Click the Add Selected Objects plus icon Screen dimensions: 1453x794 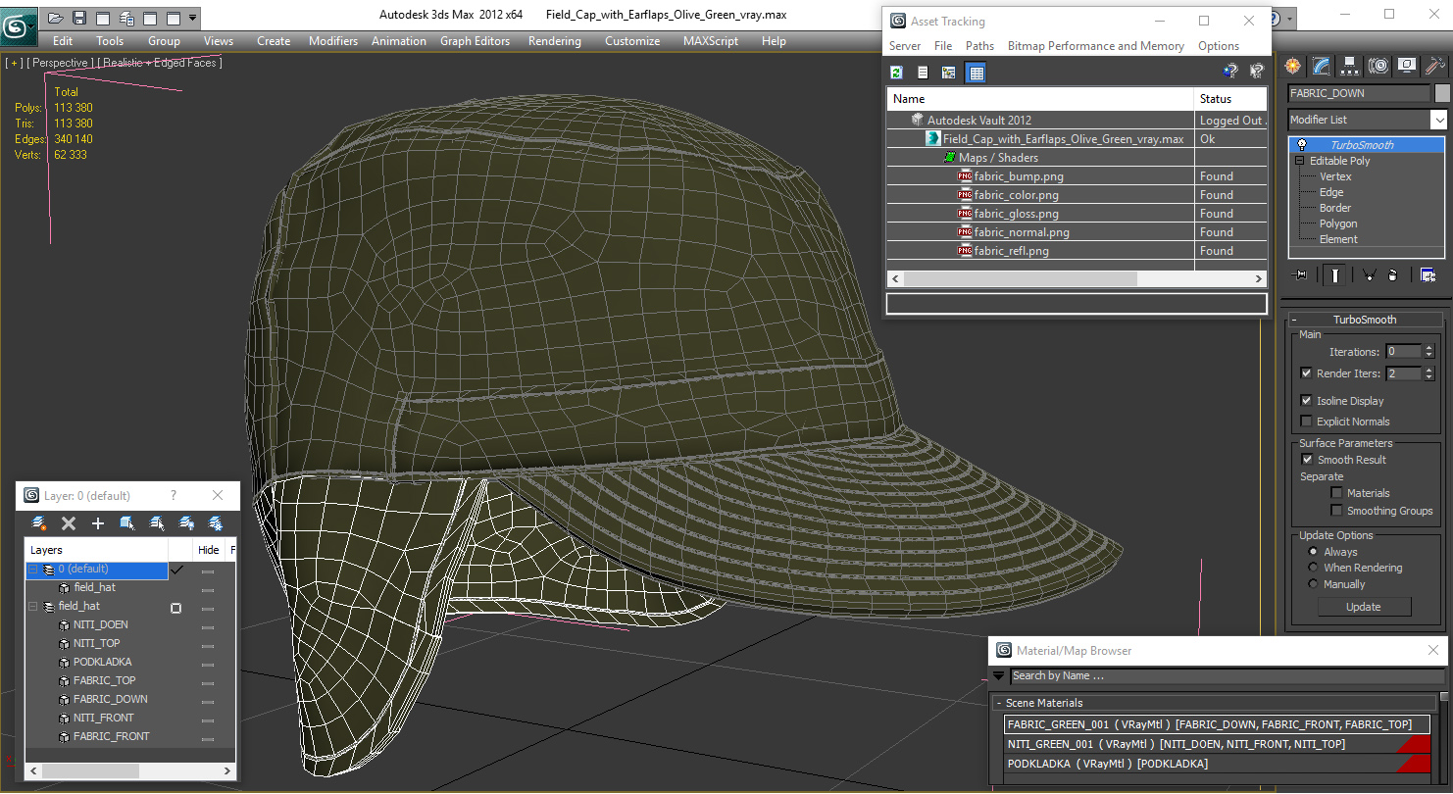(x=98, y=523)
